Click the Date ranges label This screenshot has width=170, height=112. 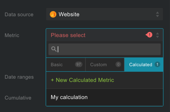pyautogui.click(x=19, y=77)
